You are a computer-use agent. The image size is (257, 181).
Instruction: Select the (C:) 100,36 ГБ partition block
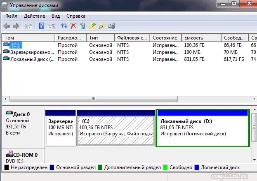coord(116,128)
